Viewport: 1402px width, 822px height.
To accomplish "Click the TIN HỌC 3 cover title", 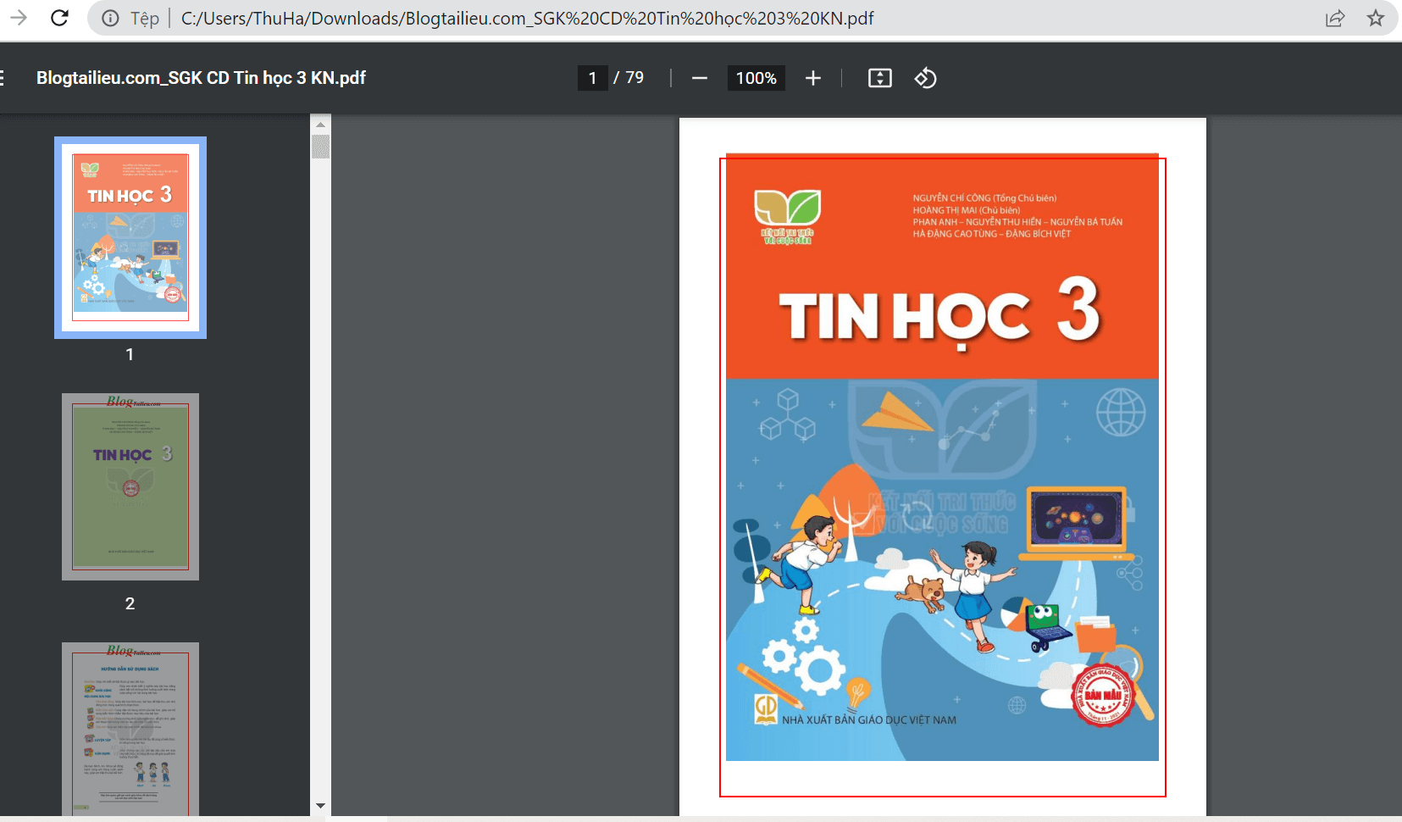I will (x=940, y=313).
